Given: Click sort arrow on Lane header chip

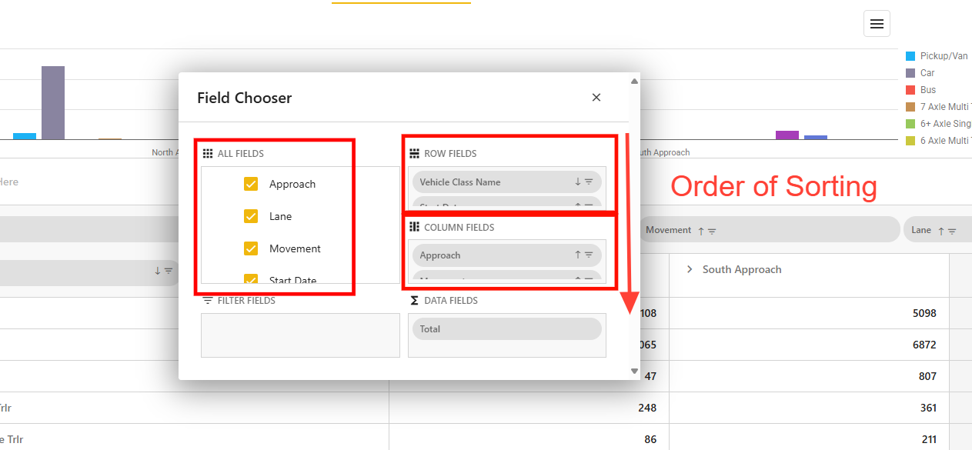Looking at the screenshot, I should [940, 231].
